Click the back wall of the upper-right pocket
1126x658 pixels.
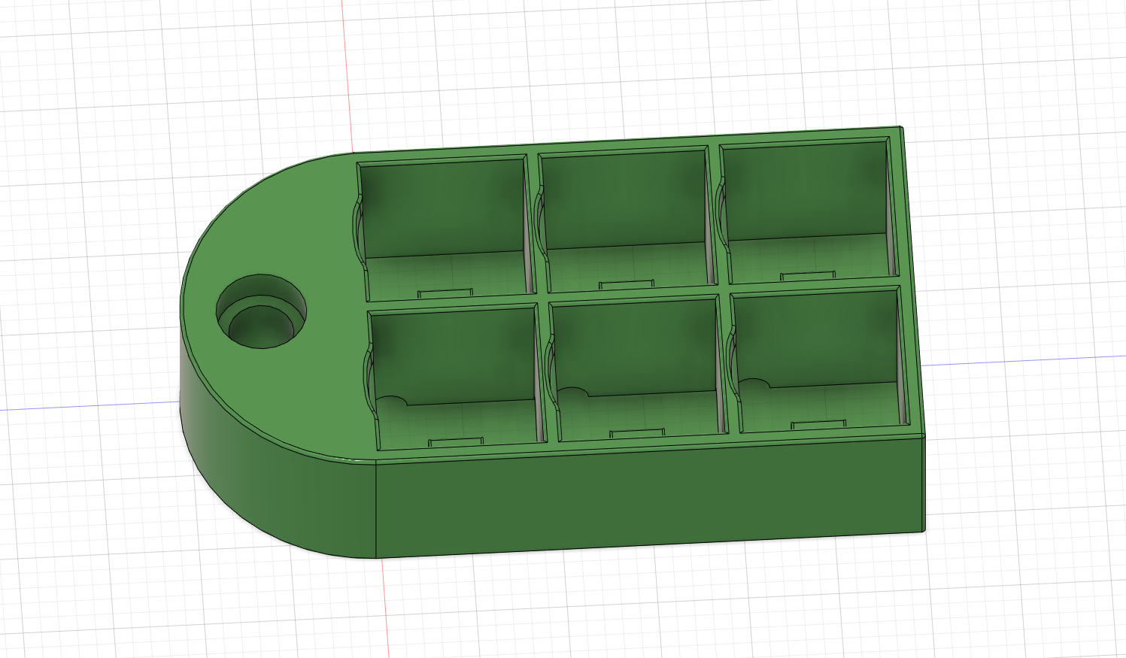tap(805, 191)
